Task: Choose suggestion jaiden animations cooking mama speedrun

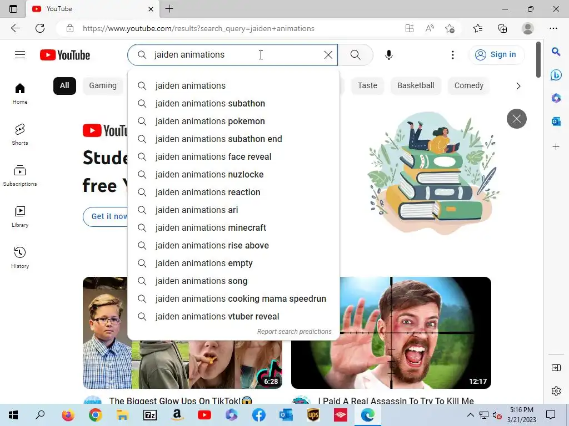Action: pos(234,299)
